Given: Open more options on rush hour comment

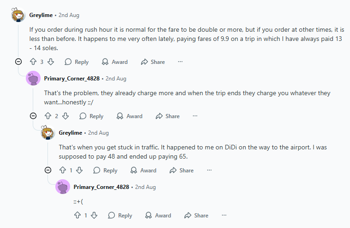Looking at the screenshot, I should (180, 62).
